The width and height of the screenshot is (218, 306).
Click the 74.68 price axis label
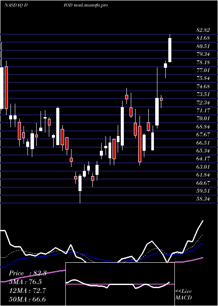click(203, 86)
